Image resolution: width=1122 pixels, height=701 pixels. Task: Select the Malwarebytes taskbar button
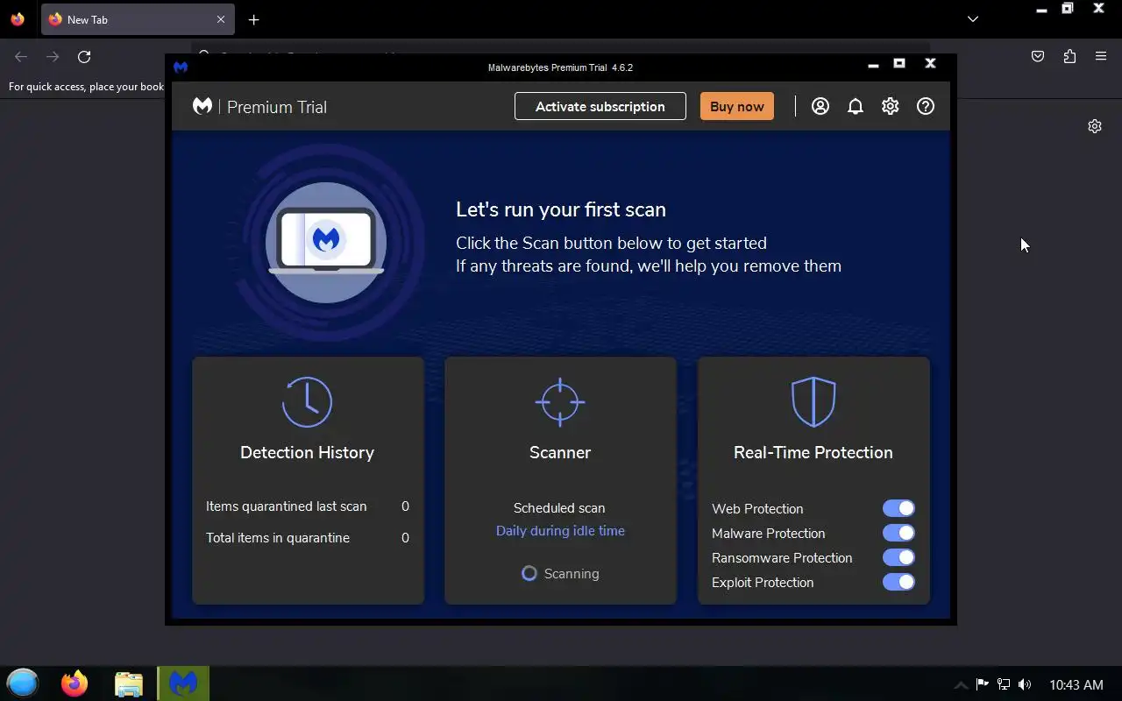coord(183,683)
